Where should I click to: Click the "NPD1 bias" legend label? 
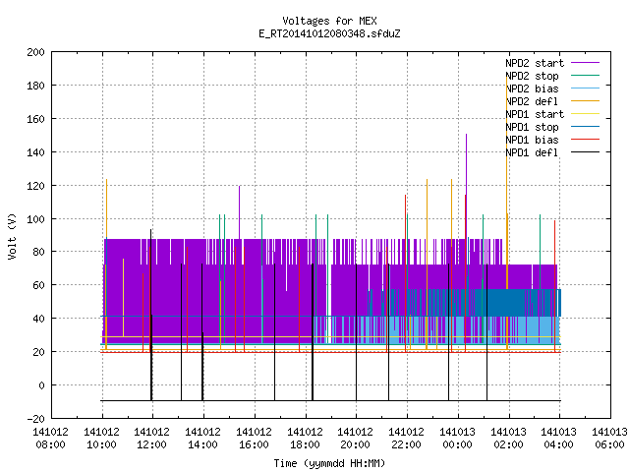coord(532,140)
